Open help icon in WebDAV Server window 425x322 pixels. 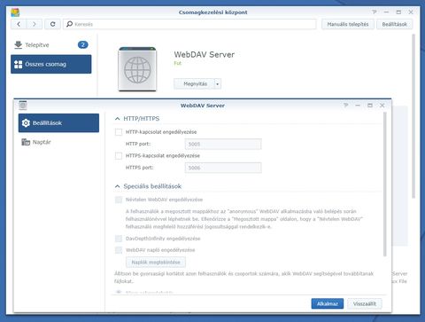coord(345,106)
